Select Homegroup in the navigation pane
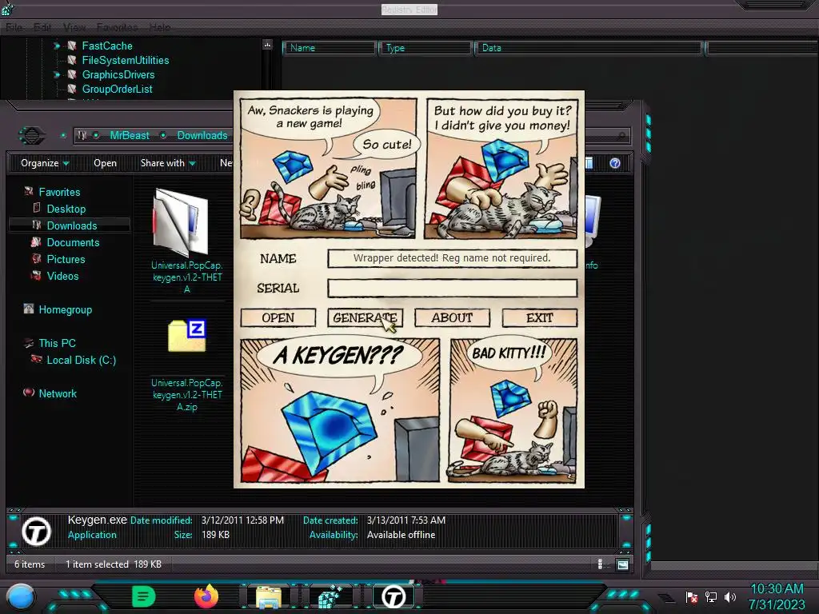819x614 pixels. [x=66, y=309]
